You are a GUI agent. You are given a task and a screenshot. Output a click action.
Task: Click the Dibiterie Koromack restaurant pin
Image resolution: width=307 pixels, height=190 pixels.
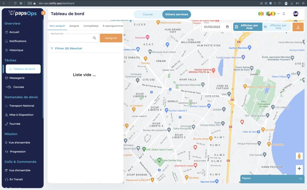(158, 22)
